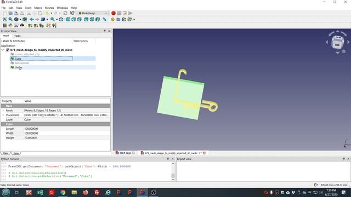351x197 pixels.
Task: Run the macro with the play icon
Action: click(131, 13)
